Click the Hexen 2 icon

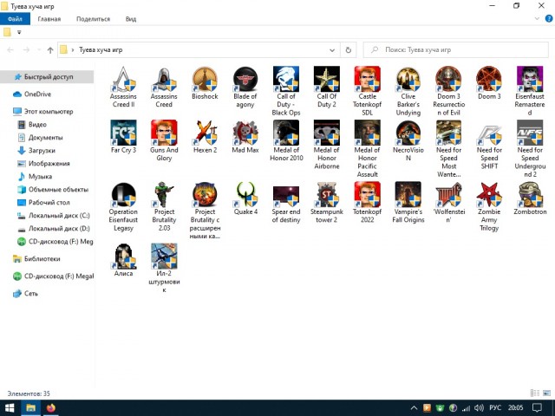tap(205, 133)
